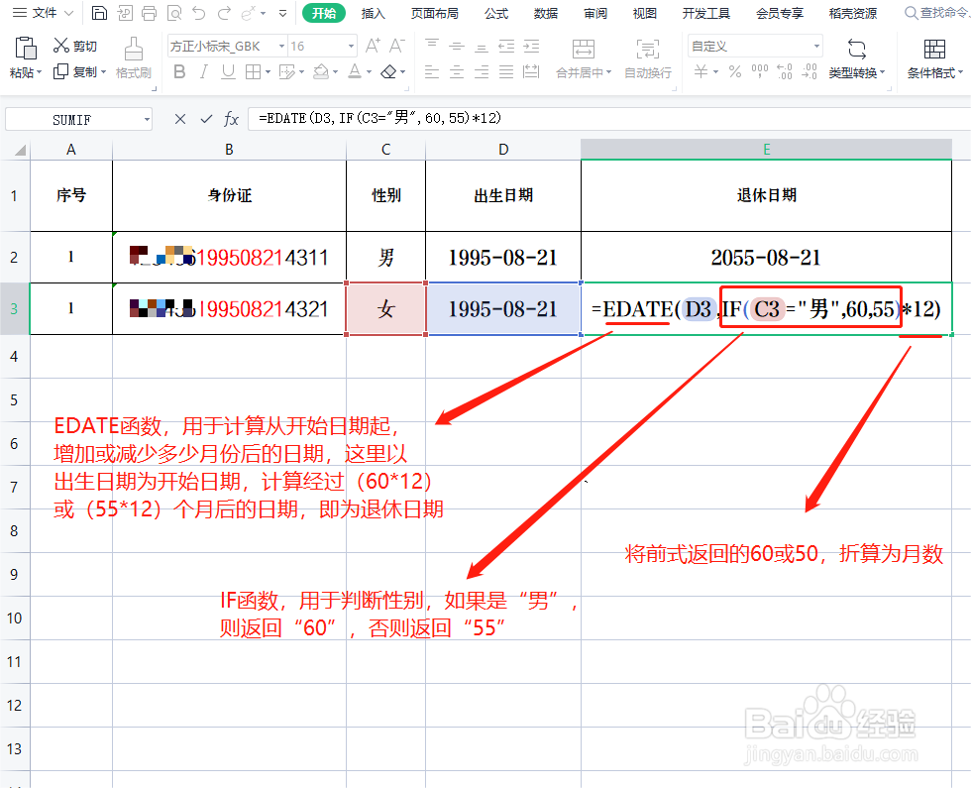Screen dimensions: 971x788
Task: Cancel formula editing with the × button
Action: click(x=179, y=119)
